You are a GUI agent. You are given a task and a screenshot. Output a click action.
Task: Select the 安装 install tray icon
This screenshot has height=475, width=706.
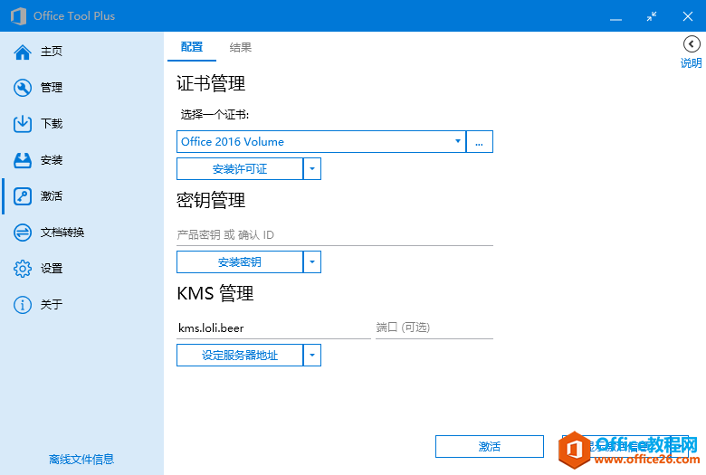23,160
